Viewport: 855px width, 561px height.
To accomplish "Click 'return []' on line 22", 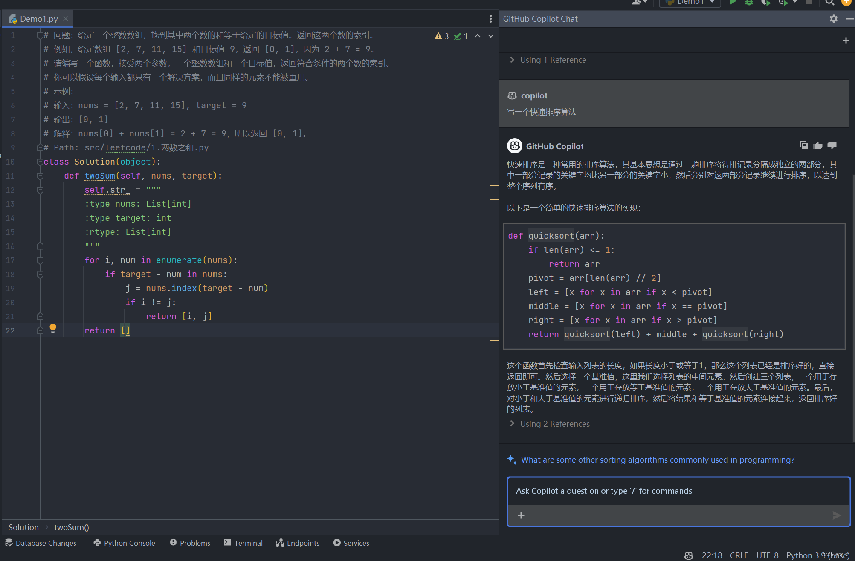I will 107,330.
